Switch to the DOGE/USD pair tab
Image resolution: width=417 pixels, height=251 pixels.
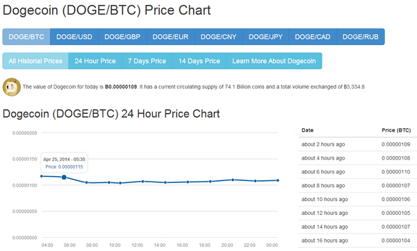(x=74, y=37)
